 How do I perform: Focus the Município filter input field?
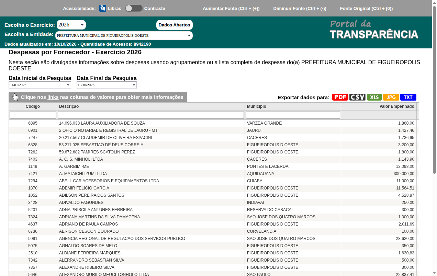pos(293,115)
